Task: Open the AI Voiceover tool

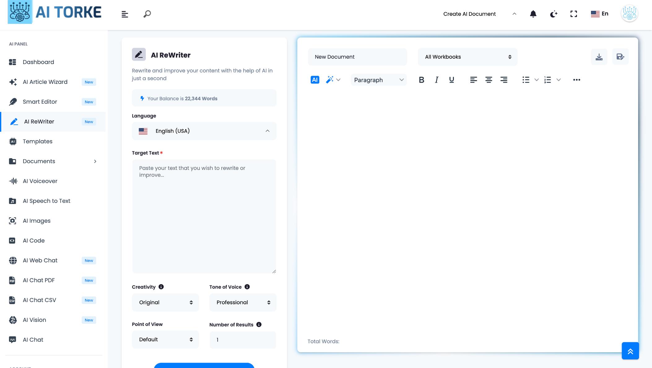Action: [x=39, y=181]
